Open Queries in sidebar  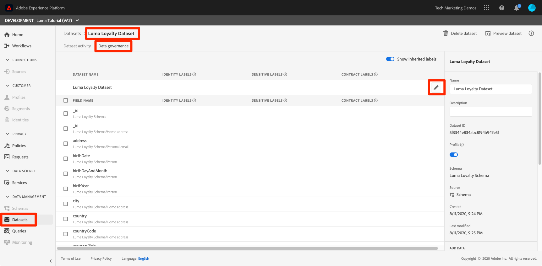click(x=19, y=231)
